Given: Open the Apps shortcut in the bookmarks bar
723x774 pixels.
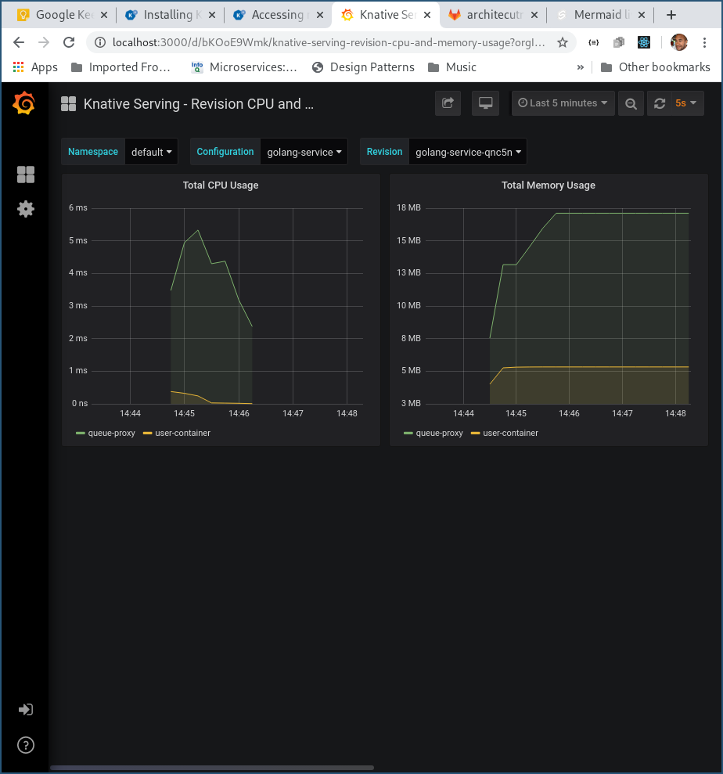Looking at the screenshot, I should coord(35,67).
